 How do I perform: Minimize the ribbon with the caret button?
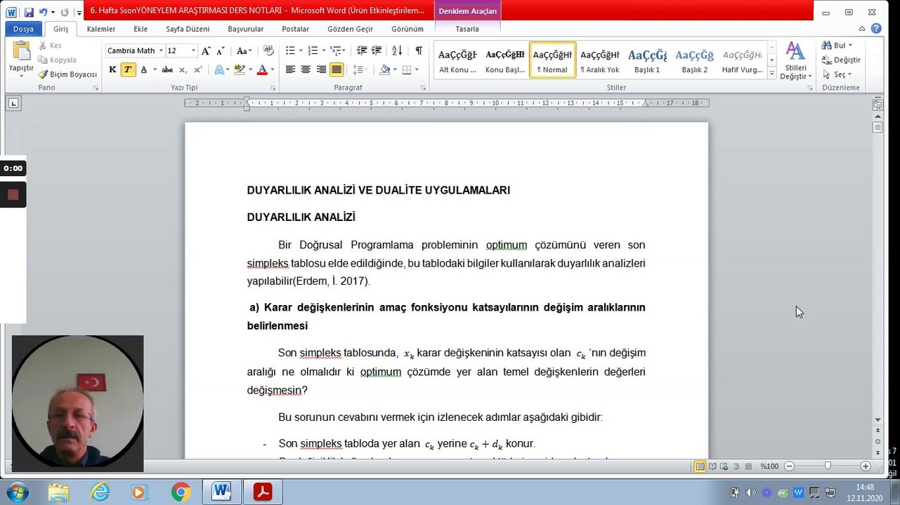[862, 29]
